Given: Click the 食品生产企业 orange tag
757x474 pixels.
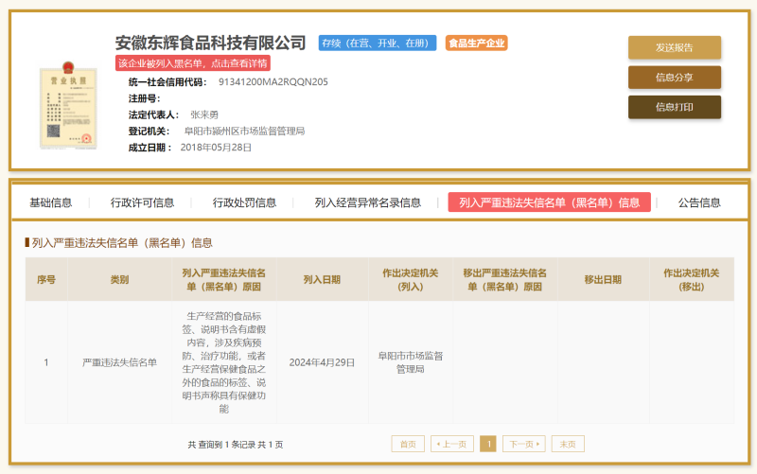Looking at the screenshot, I should (x=477, y=43).
